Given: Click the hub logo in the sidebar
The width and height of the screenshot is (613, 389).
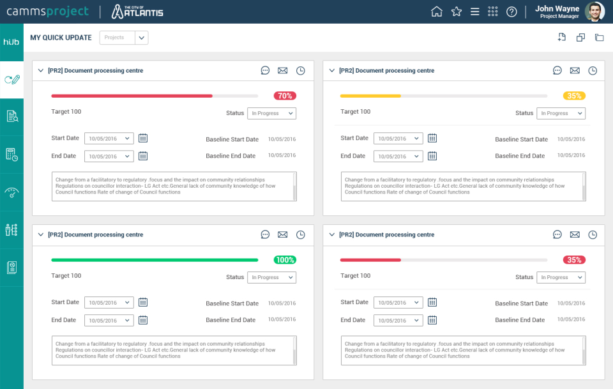Looking at the screenshot, I should point(10,41).
